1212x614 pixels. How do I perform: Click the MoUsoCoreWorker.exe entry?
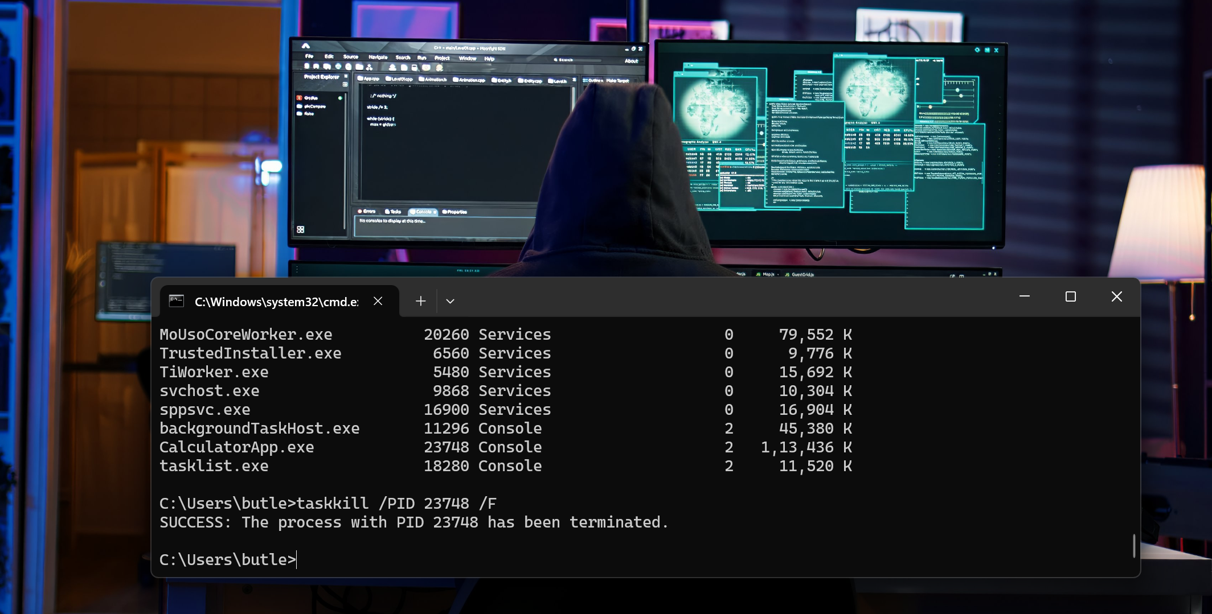(245, 335)
